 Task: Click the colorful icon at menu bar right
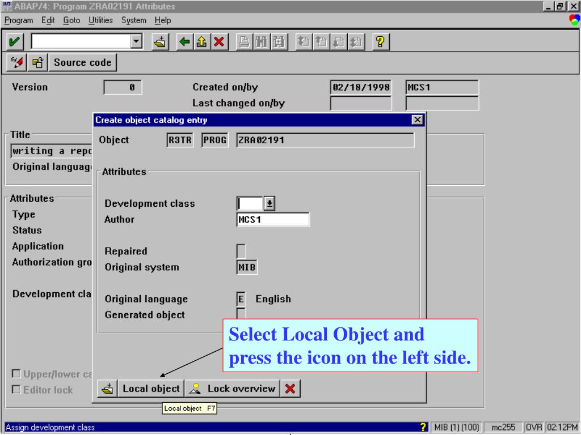(574, 20)
